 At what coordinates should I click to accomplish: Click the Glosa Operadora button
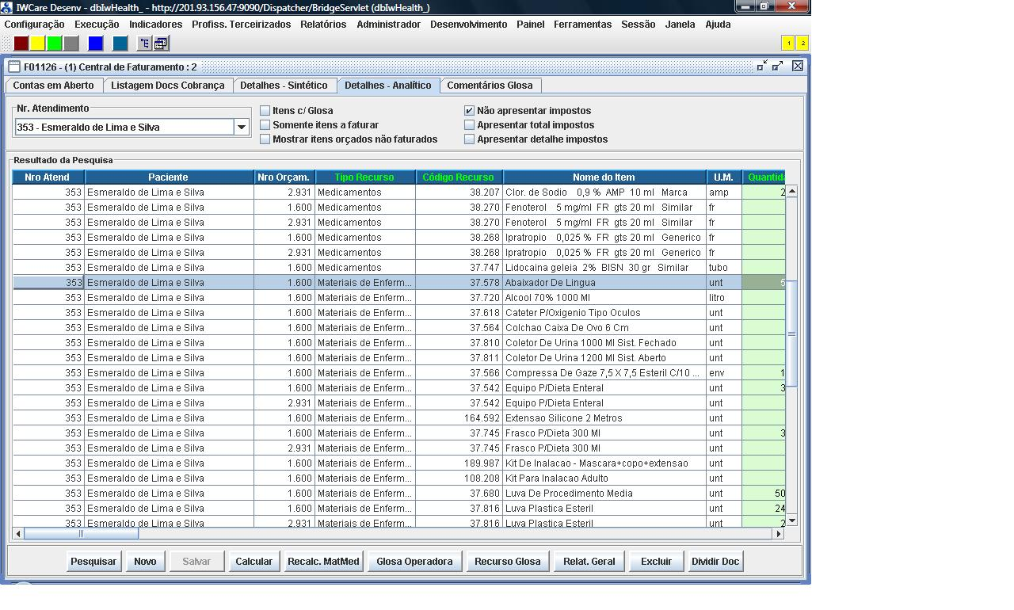(x=414, y=562)
